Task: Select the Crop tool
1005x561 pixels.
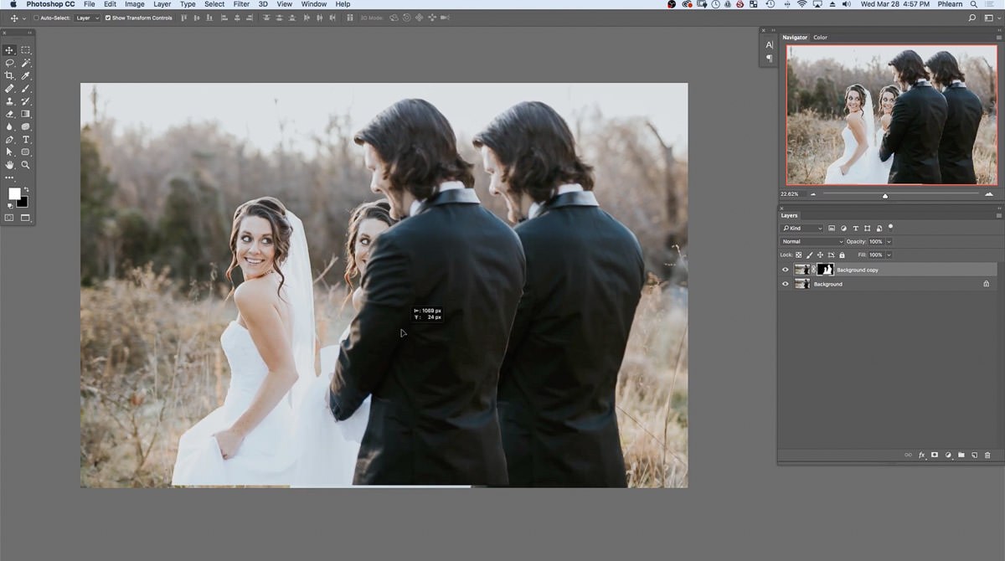Action: point(10,75)
